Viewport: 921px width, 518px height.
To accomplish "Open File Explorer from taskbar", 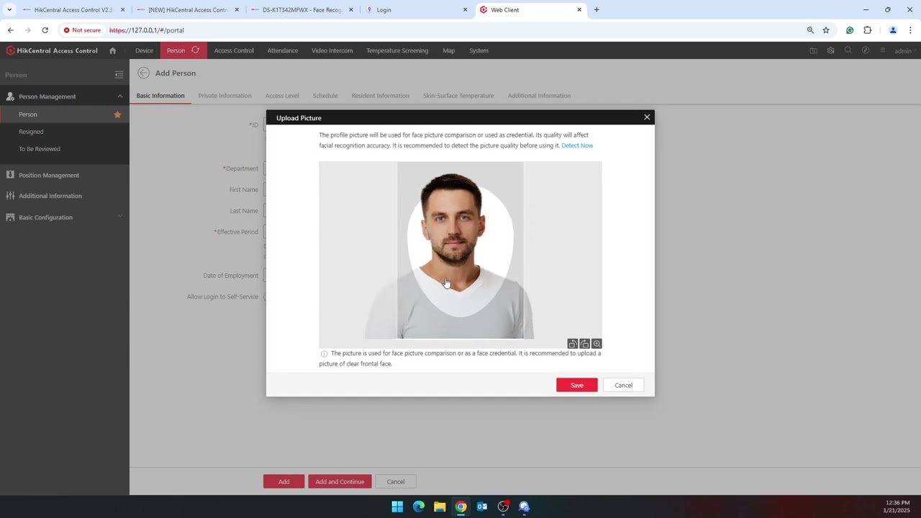I will (440, 506).
